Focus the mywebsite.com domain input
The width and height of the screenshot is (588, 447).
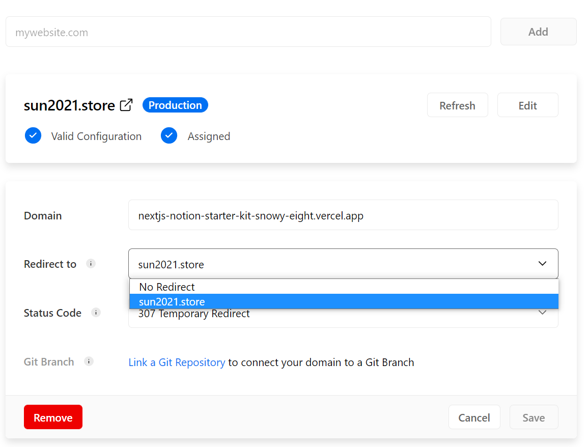tap(248, 32)
